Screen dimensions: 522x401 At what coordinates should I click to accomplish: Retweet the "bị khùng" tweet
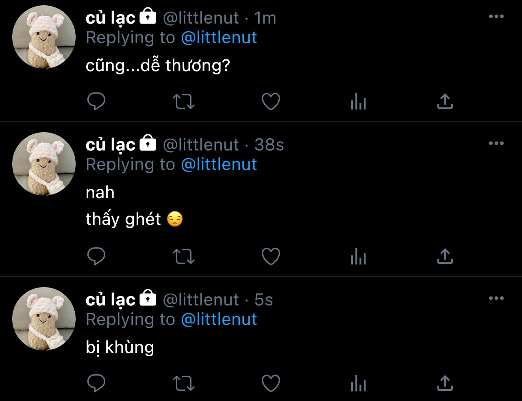pyautogui.click(x=184, y=383)
